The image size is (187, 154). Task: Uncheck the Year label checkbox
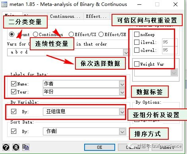[x=13, y=91]
